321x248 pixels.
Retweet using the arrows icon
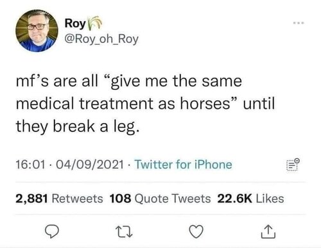click(x=124, y=232)
